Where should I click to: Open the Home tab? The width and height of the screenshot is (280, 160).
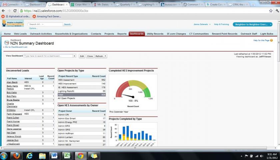(x=7, y=34)
